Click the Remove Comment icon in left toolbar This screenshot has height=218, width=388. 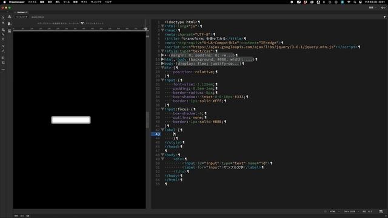point(3,63)
